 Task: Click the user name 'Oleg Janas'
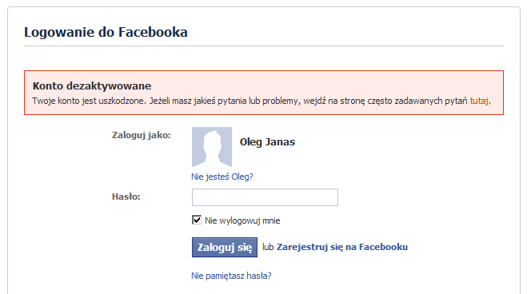tap(267, 142)
